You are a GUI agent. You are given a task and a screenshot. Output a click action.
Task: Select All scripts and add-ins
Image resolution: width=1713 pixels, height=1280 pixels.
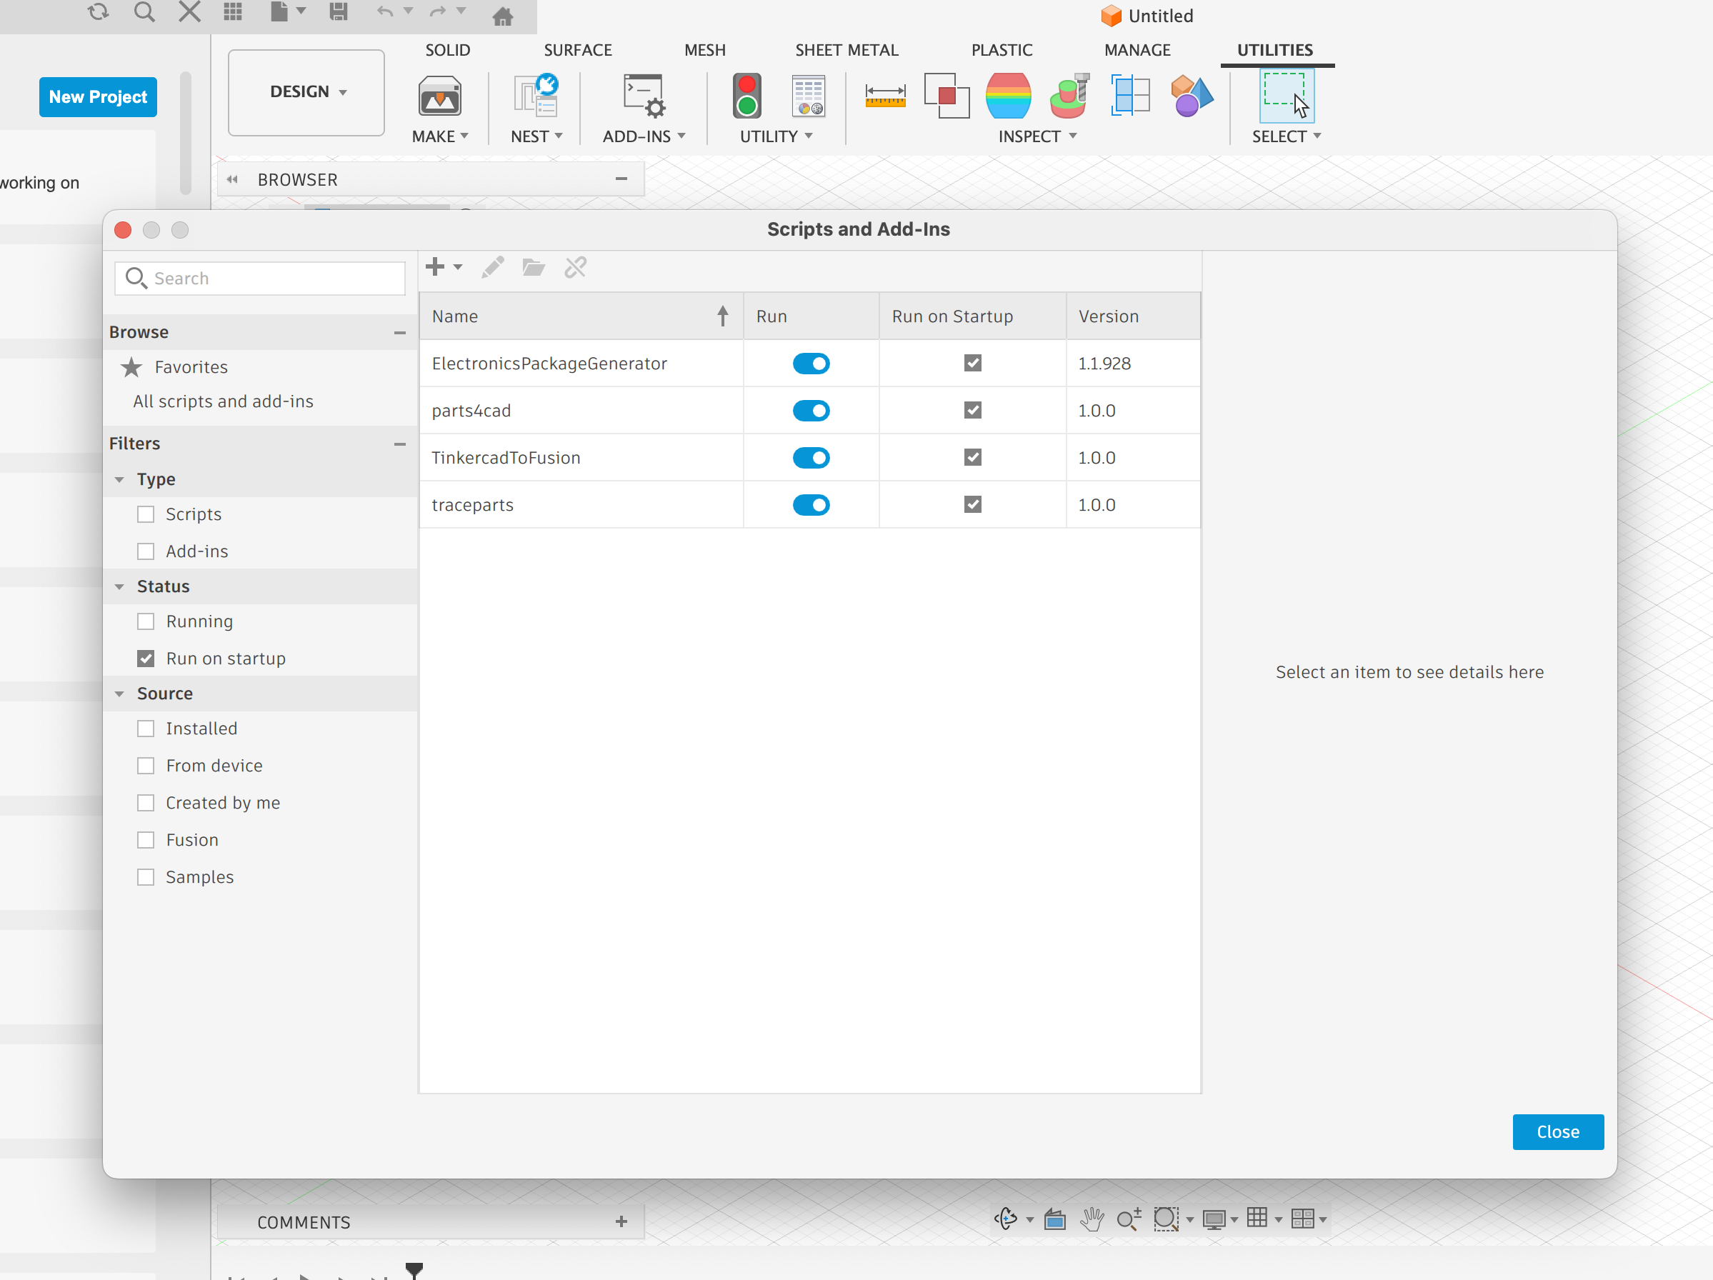pos(223,401)
